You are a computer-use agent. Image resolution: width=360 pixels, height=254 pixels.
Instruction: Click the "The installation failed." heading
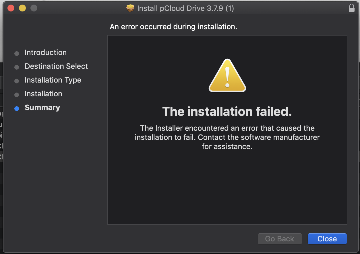[227, 112]
